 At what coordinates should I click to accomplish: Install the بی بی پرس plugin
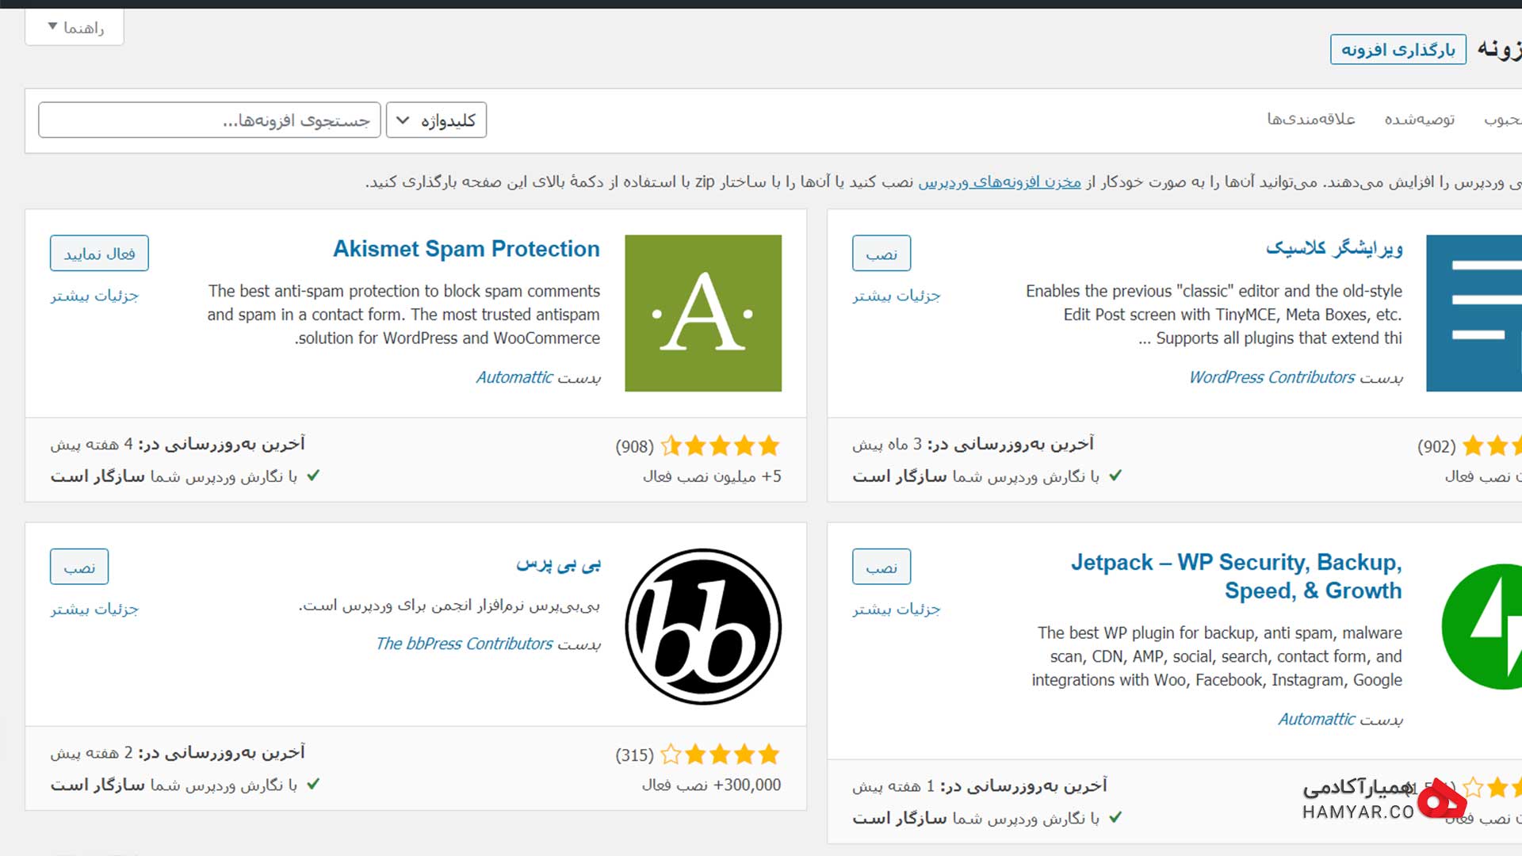79,567
